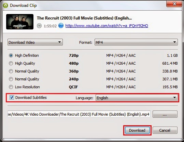Click the output file path field
This screenshot has height=142, width=184.
(x=79, y=114)
